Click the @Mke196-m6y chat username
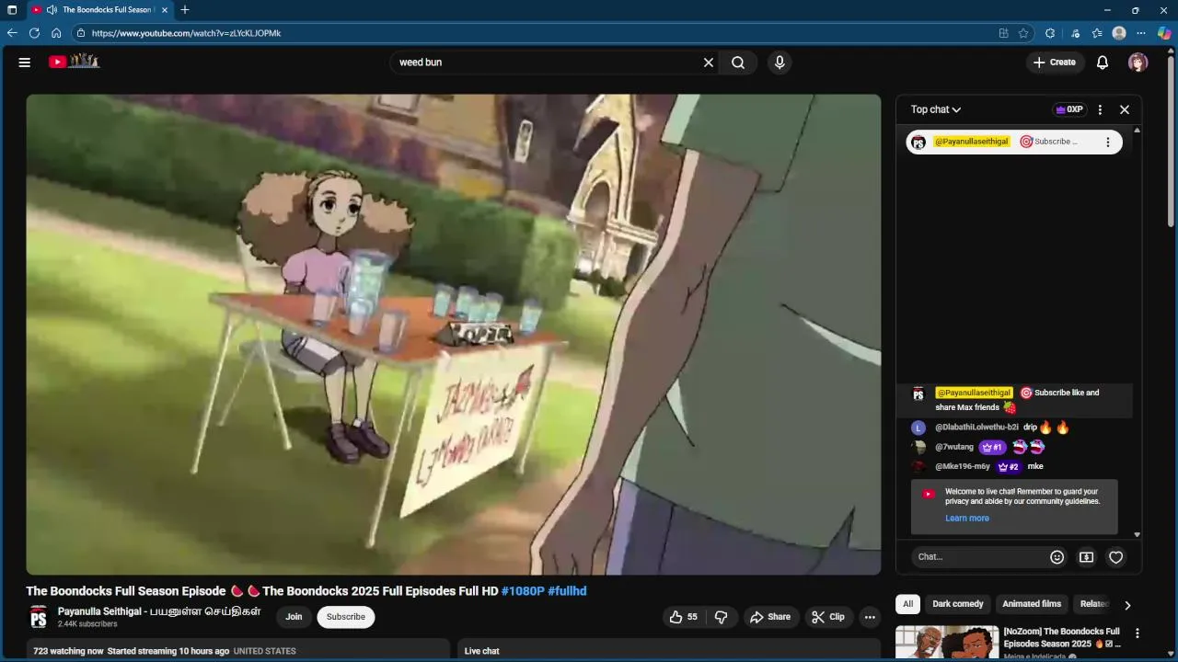The image size is (1178, 662). tap(963, 467)
